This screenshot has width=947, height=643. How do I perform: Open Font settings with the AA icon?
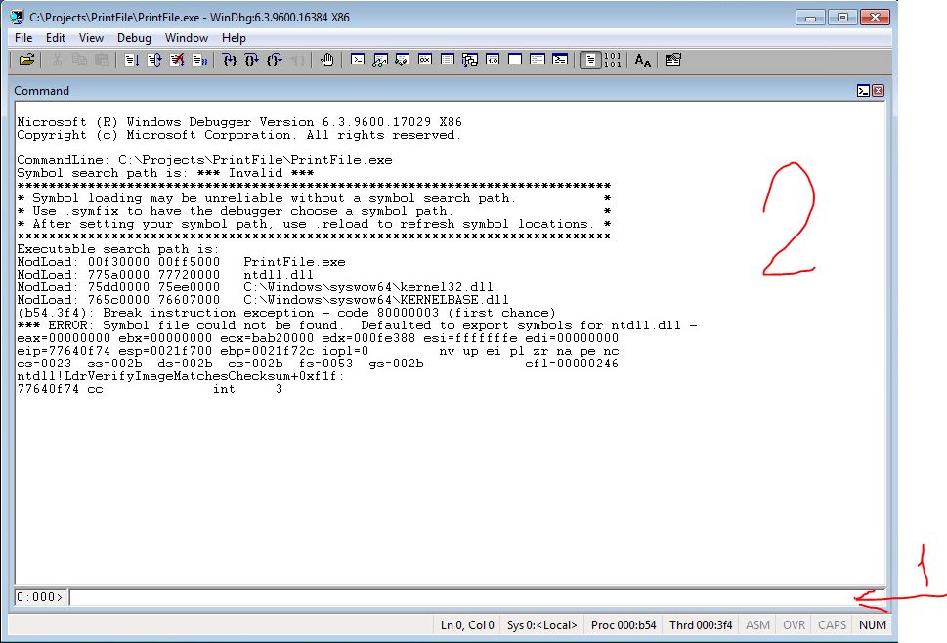[643, 60]
